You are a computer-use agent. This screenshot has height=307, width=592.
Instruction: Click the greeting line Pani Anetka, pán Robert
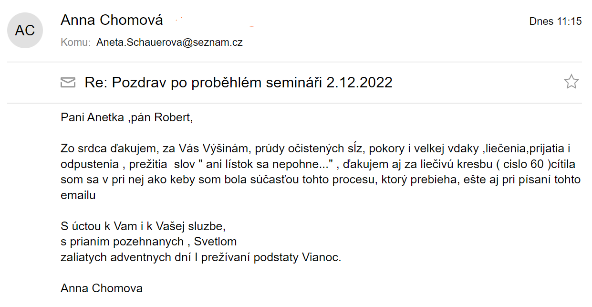pos(127,117)
